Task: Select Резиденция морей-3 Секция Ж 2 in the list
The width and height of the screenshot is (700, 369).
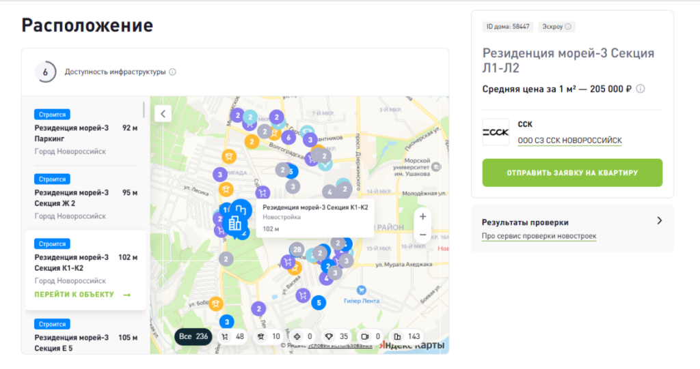Action: pyautogui.click(x=85, y=197)
